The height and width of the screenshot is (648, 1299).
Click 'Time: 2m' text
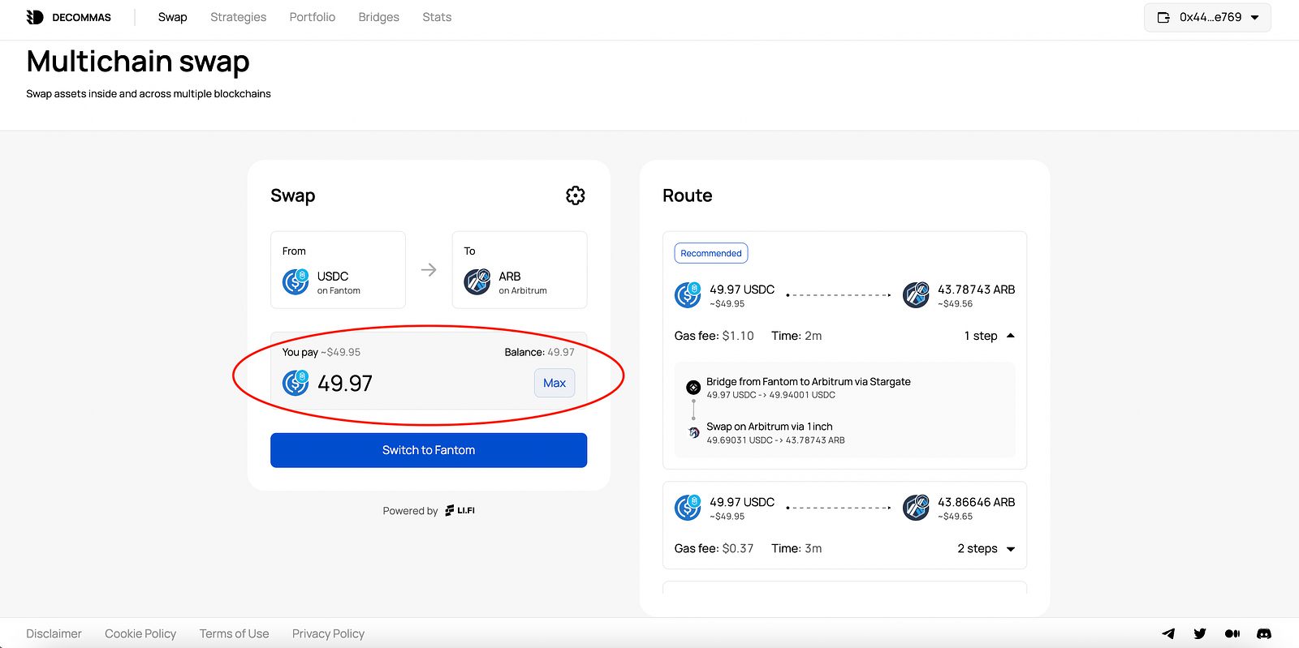pos(796,336)
